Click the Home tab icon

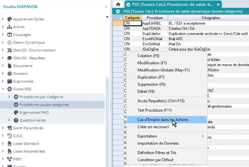(118, 4)
